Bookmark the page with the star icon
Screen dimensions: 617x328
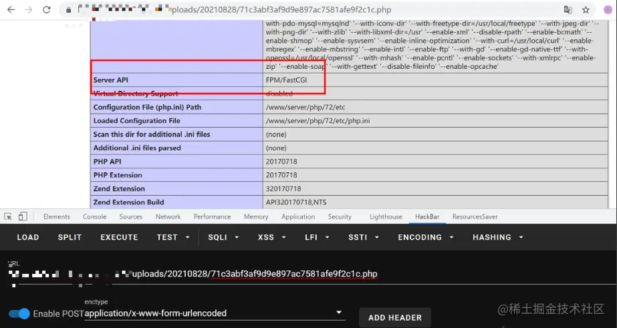586,10
